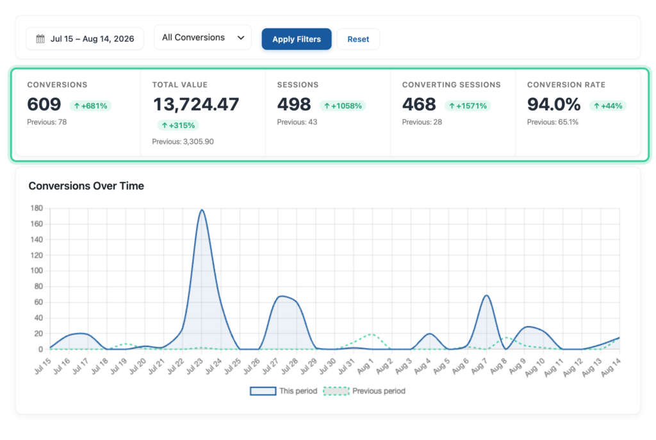Screen dimensions: 656x440
Task: Click the 180 y-axis label
Action: [37, 208]
